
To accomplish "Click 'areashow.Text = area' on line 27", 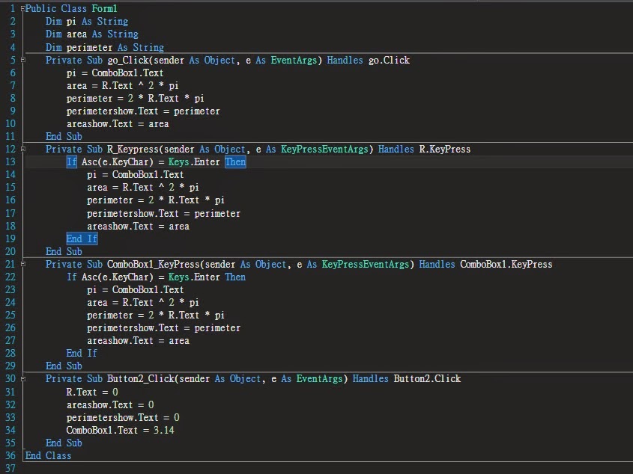I will click(138, 341).
